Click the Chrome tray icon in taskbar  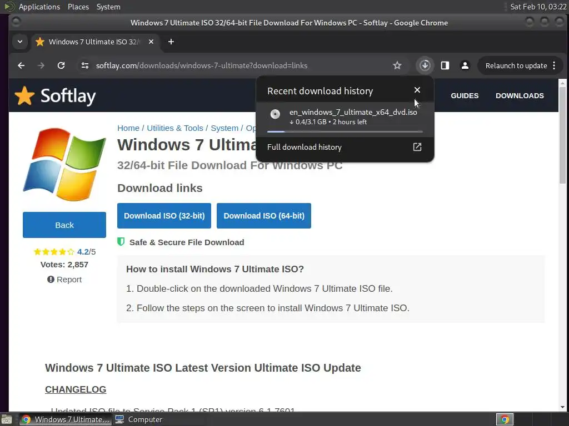(x=505, y=419)
